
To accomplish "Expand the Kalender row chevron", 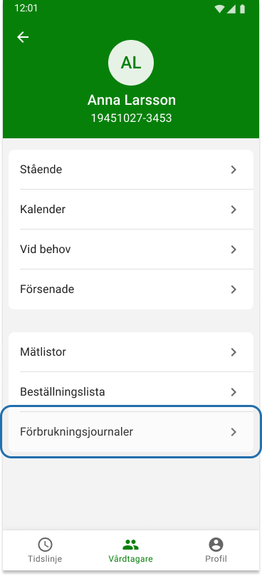I will pyautogui.click(x=234, y=210).
